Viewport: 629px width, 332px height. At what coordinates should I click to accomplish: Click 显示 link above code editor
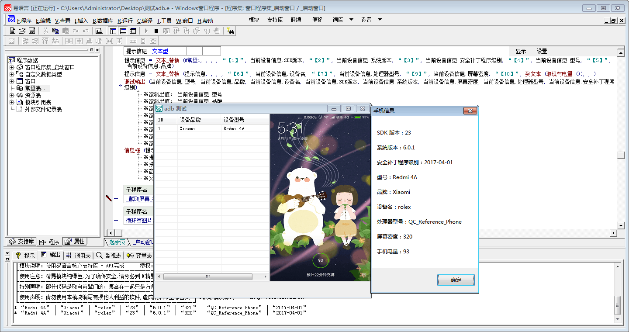coord(521,51)
